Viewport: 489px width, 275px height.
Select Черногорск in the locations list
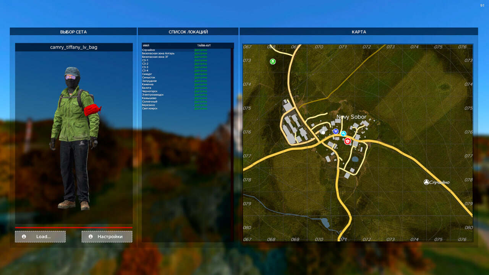pyautogui.click(x=186, y=91)
